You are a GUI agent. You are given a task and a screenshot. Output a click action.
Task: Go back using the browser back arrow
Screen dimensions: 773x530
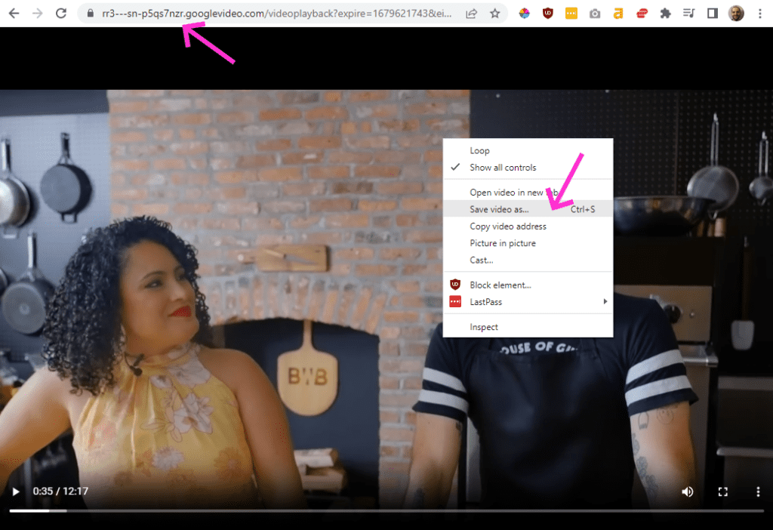coord(14,14)
